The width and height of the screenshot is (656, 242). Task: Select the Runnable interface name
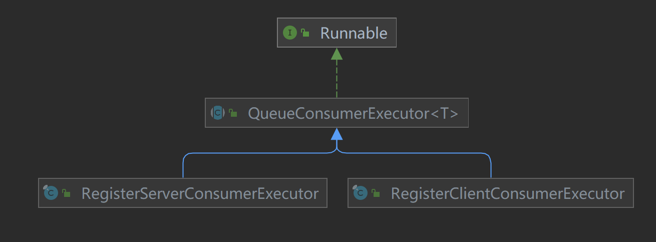click(354, 33)
